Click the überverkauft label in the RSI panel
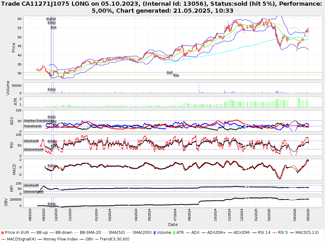Screen dimensions: 325x243 click(x=34, y=149)
